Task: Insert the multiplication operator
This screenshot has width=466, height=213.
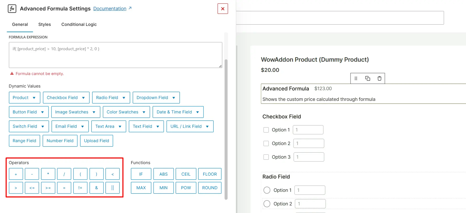Action: click(x=48, y=174)
